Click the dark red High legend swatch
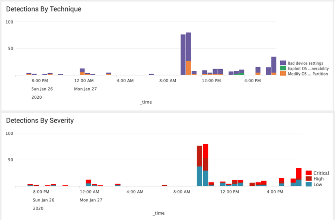335x220 pixels. 308,179
